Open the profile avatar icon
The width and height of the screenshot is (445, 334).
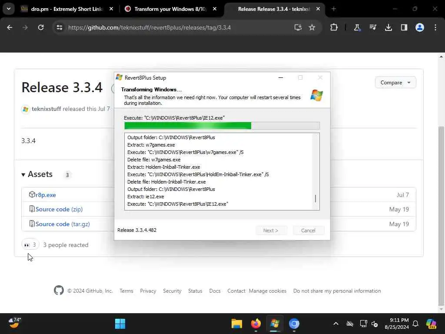[x=419, y=27]
